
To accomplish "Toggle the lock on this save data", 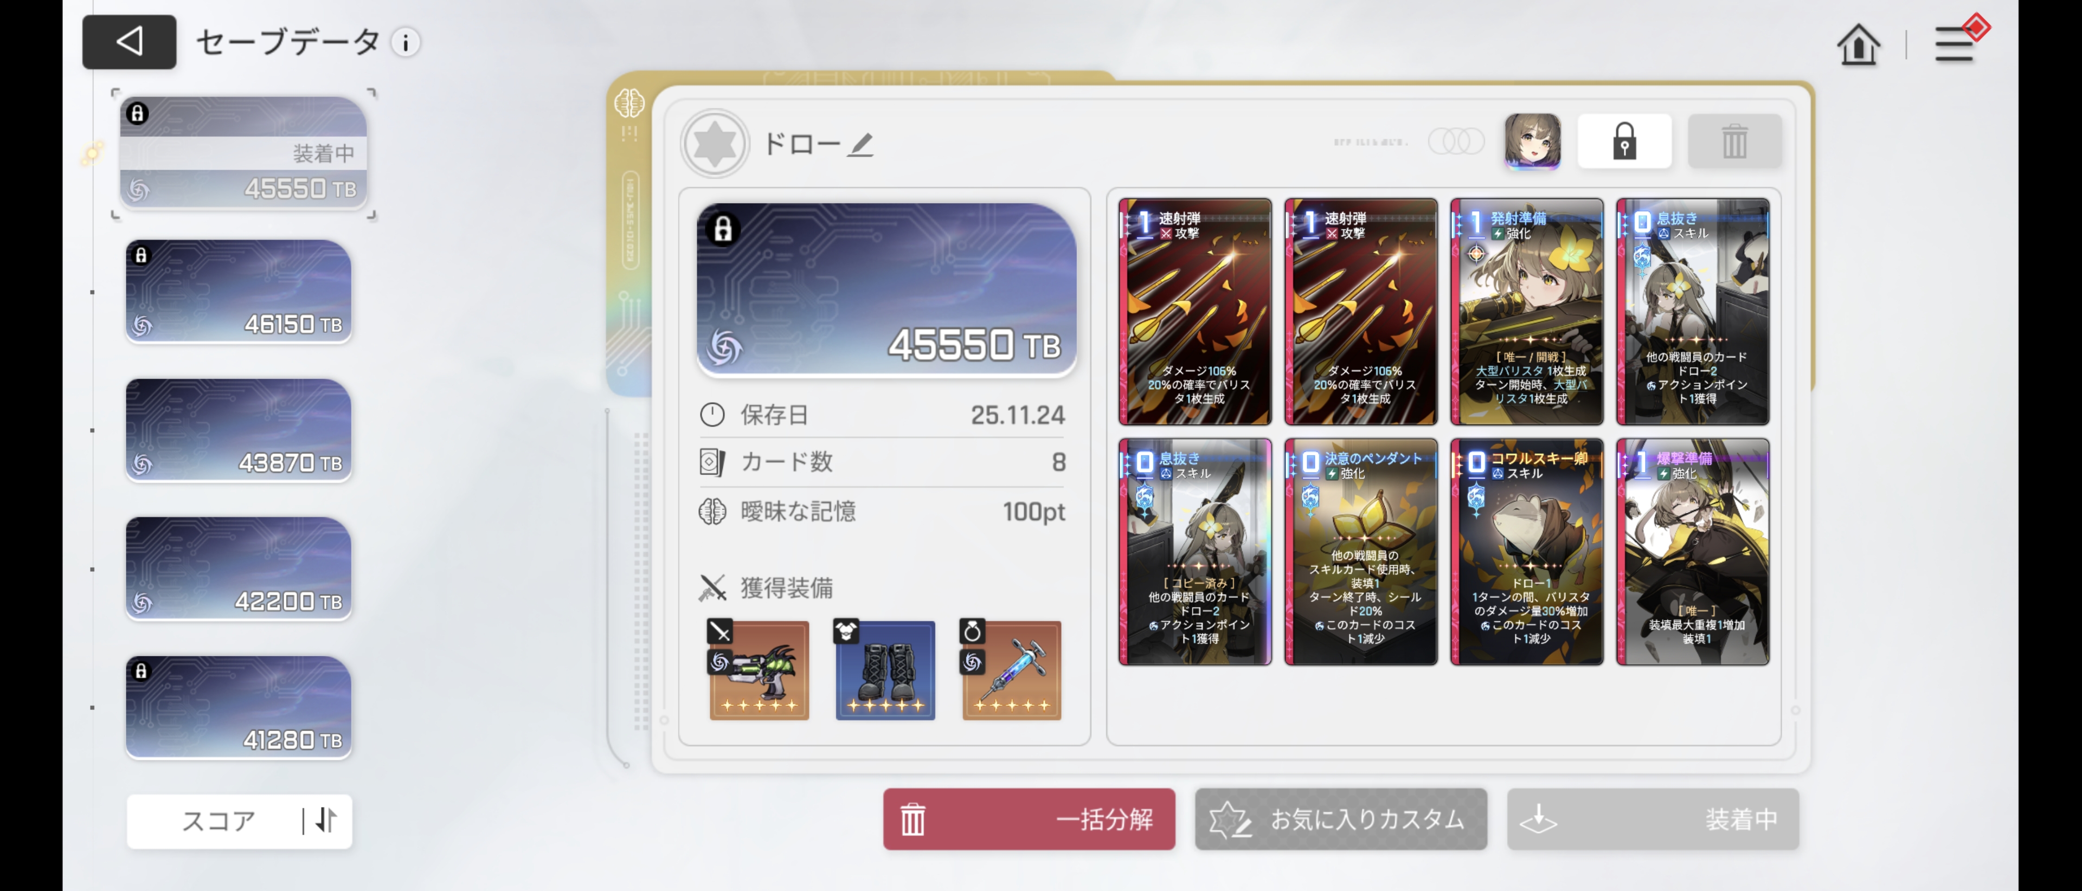I will (1624, 141).
